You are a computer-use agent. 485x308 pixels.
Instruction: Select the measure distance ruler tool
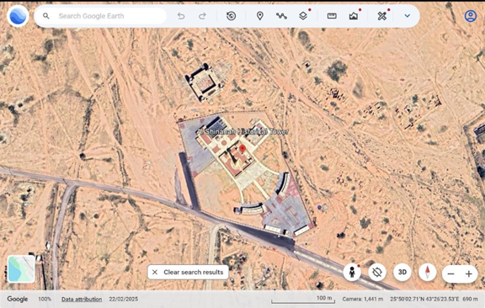click(x=332, y=16)
